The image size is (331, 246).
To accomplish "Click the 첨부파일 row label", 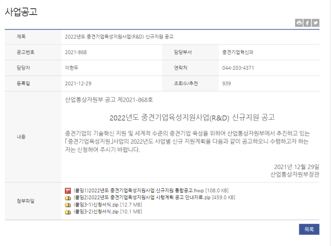I will click(x=26, y=201).
